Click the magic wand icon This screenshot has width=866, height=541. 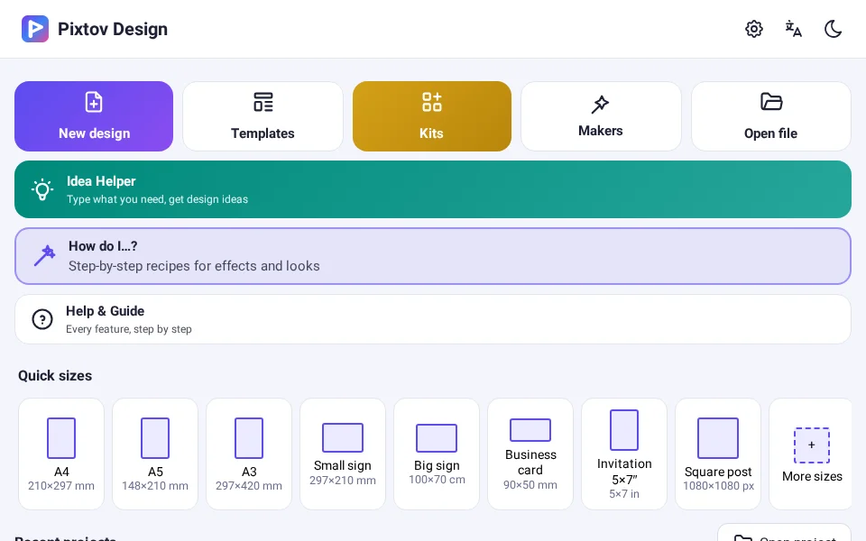44,255
